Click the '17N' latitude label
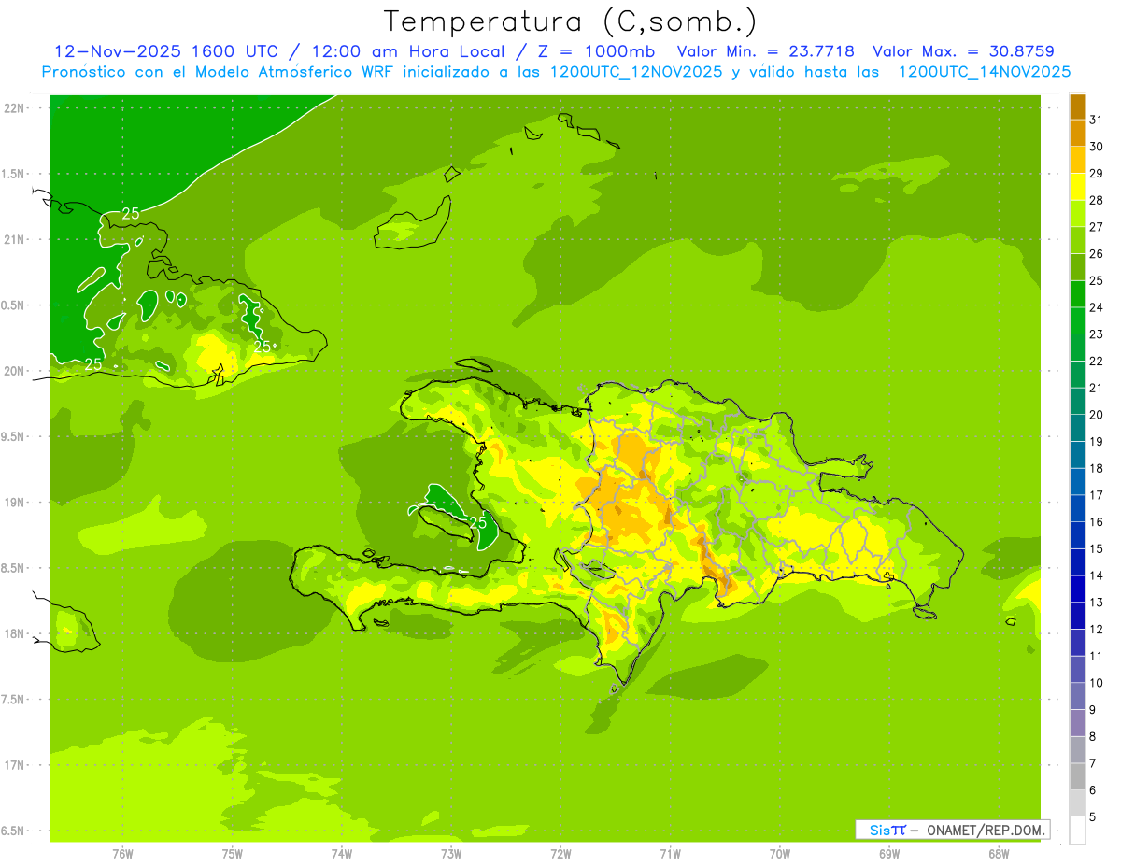 (x=15, y=765)
